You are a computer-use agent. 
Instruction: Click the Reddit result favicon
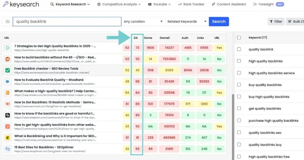[x=7, y=59]
